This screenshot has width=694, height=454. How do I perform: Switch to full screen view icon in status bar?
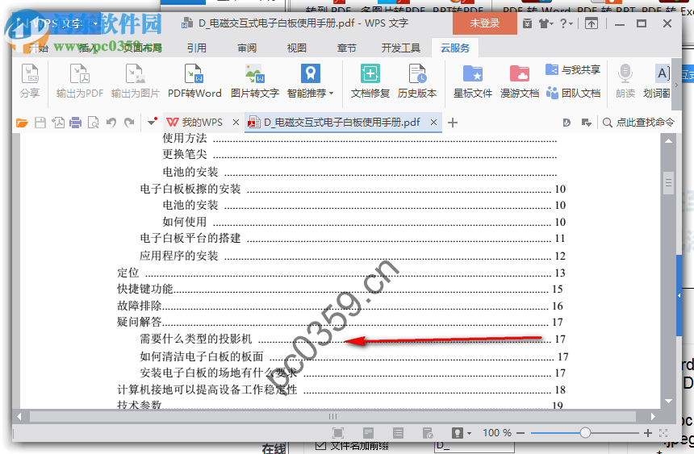coord(337,433)
